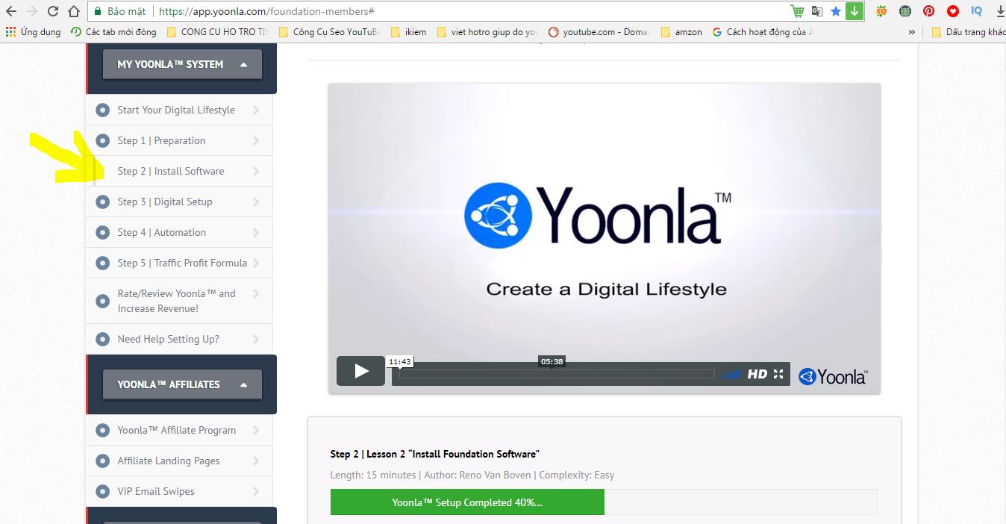Open Step 5 | Traffic Profit Formula item

pyautogui.click(x=179, y=263)
